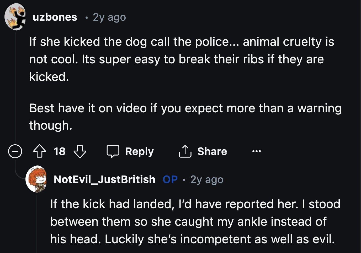View NotEvil_JustBritish's avatar profile

pos(36,179)
